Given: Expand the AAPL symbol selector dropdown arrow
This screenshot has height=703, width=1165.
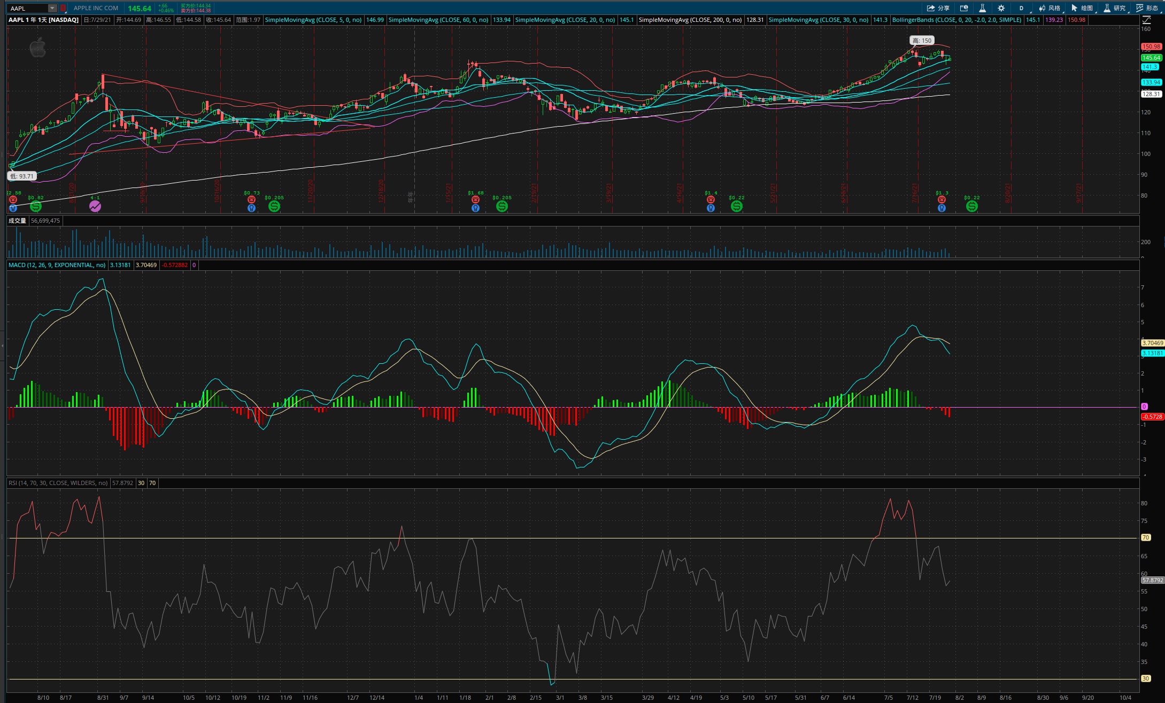Looking at the screenshot, I should [52, 8].
